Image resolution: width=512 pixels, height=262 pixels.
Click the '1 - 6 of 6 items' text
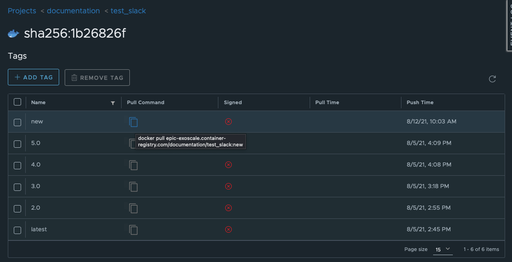pos(481,249)
